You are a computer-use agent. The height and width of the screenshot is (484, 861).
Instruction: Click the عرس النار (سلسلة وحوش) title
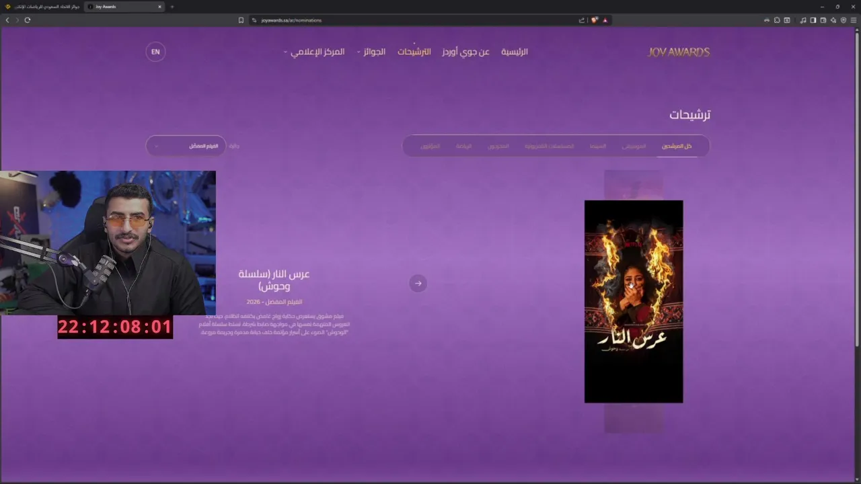coord(274,280)
